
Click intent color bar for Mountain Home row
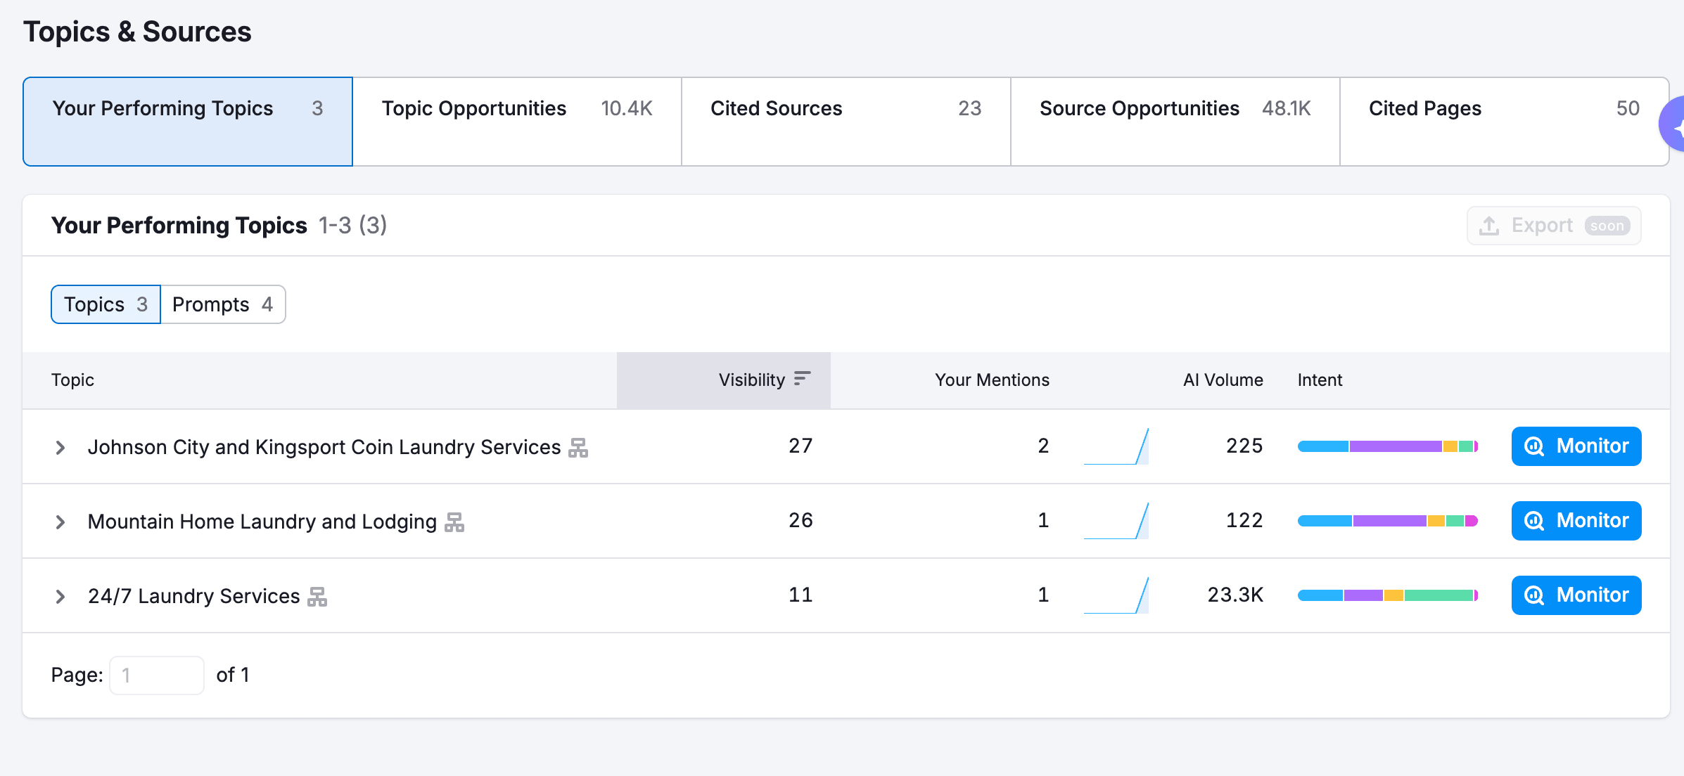pos(1387,521)
